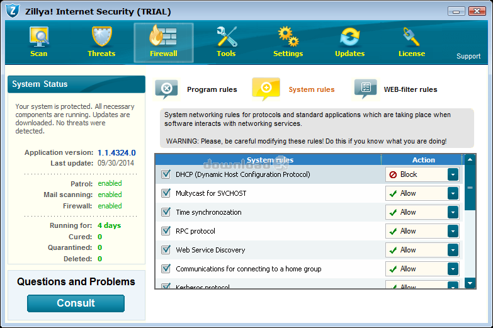493x328 pixels.
Task: Toggle the home group communications checkbox
Action: [166, 269]
